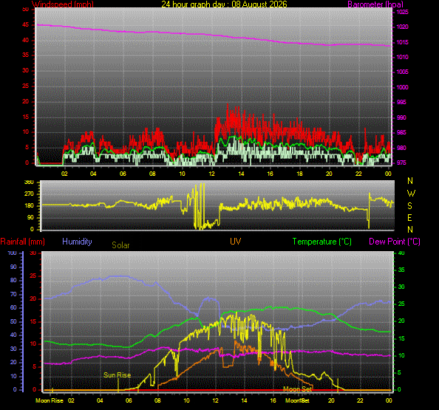439x410 pixels.
Task: Select the 'Rainfall (mm)' legend label
Action: (x=22, y=242)
